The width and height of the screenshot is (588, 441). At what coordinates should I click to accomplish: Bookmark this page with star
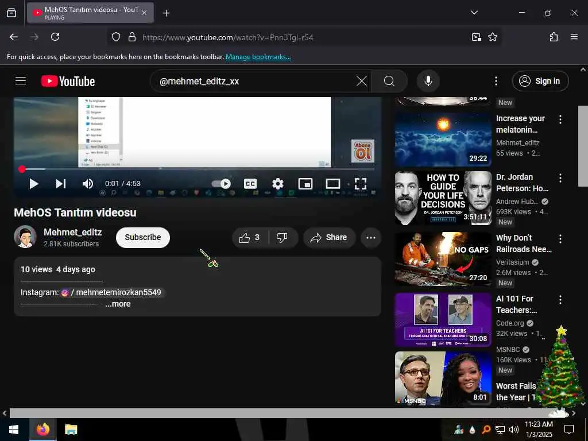[x=492, y=37]
